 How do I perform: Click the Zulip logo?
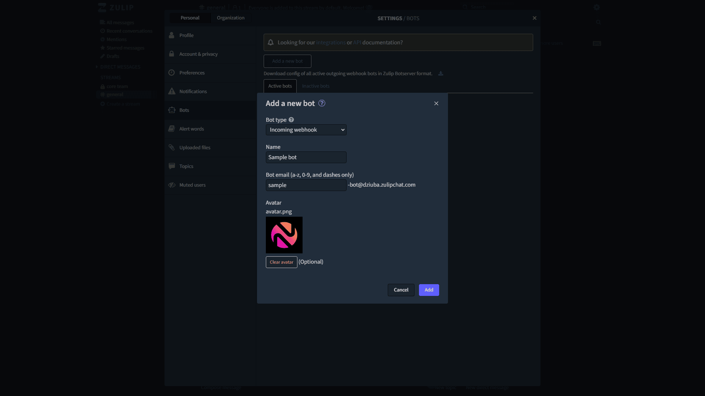click(116, 7)
